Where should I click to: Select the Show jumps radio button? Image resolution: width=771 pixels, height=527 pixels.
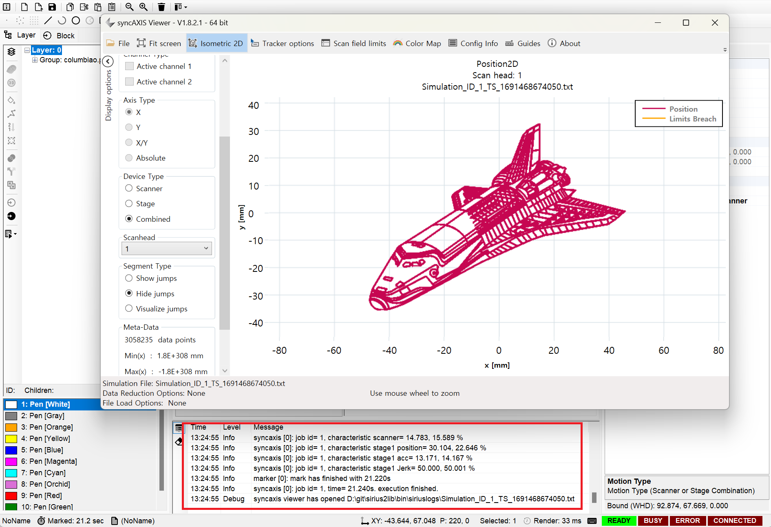point(129,278)
